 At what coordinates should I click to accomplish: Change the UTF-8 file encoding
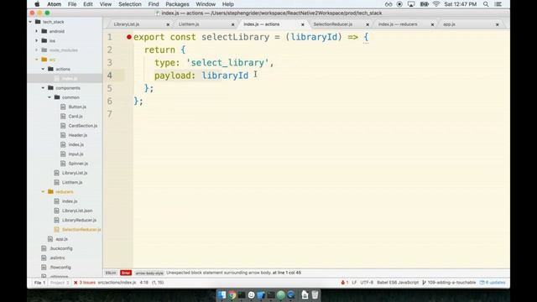point(367,283)
